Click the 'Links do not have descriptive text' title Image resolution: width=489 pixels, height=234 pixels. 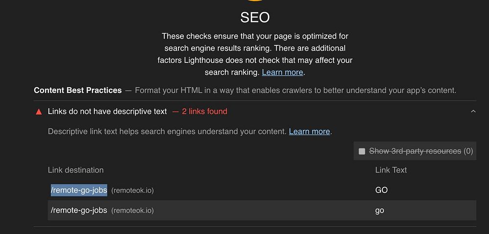(107, 112)
